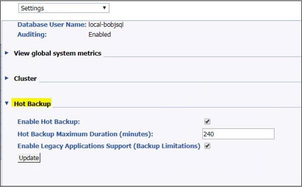This screenshot has height=187, width=302.
Task: Toggle Enable Legacy Applications Support checkbox
Action: (x=207, y=146)
